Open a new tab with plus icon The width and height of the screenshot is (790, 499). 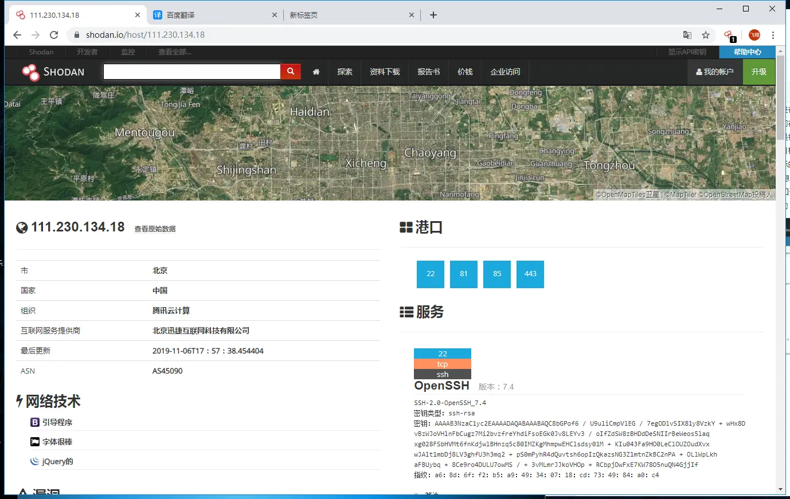click(433, 15)
